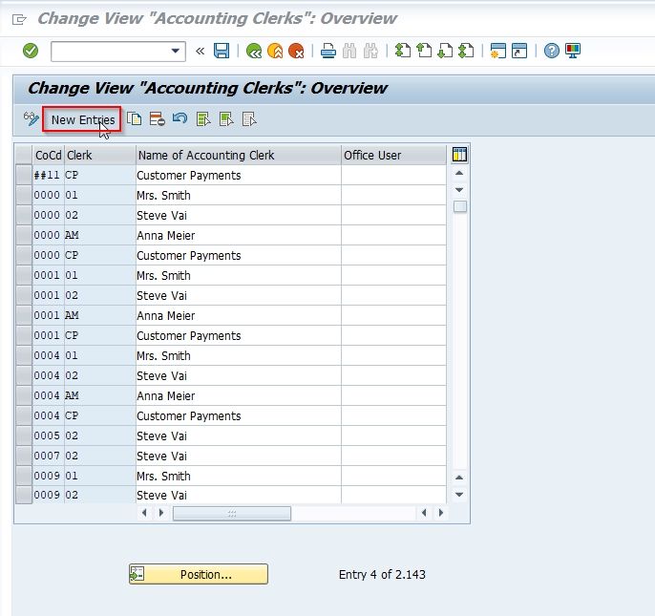Click the Create New Session icon
The height and width of the screenshot is (616, 655).
[x=498, y=51]
